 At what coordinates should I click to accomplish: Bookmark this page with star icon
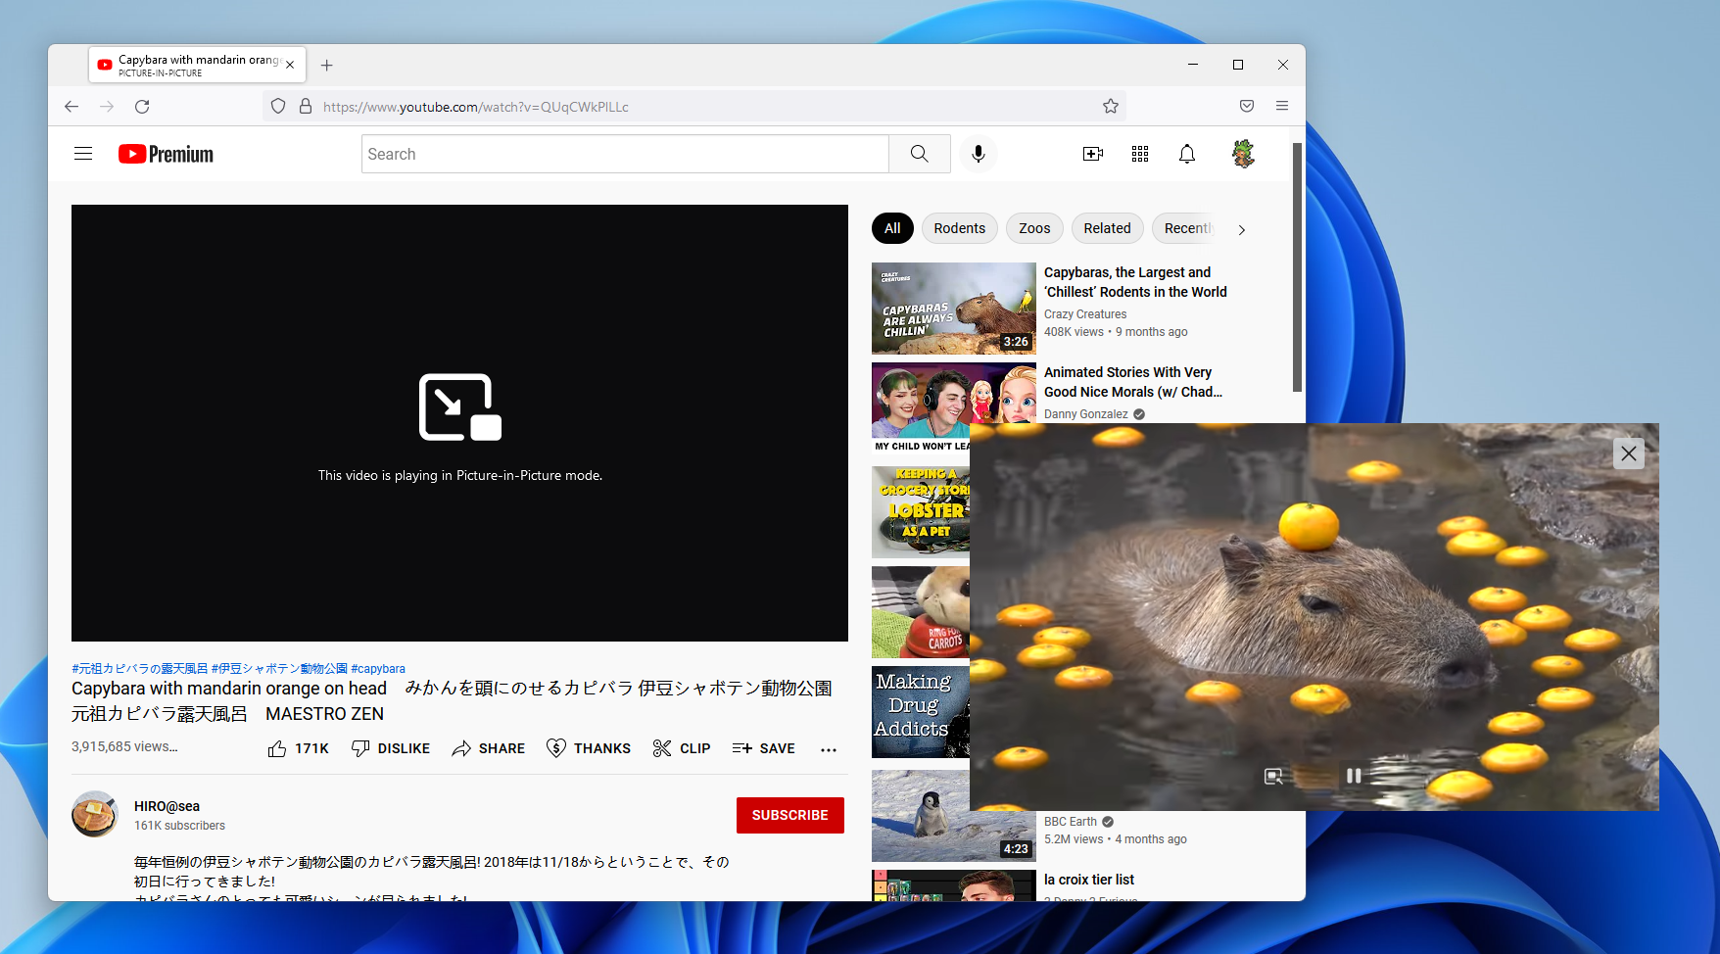[x=1111, y=106]
